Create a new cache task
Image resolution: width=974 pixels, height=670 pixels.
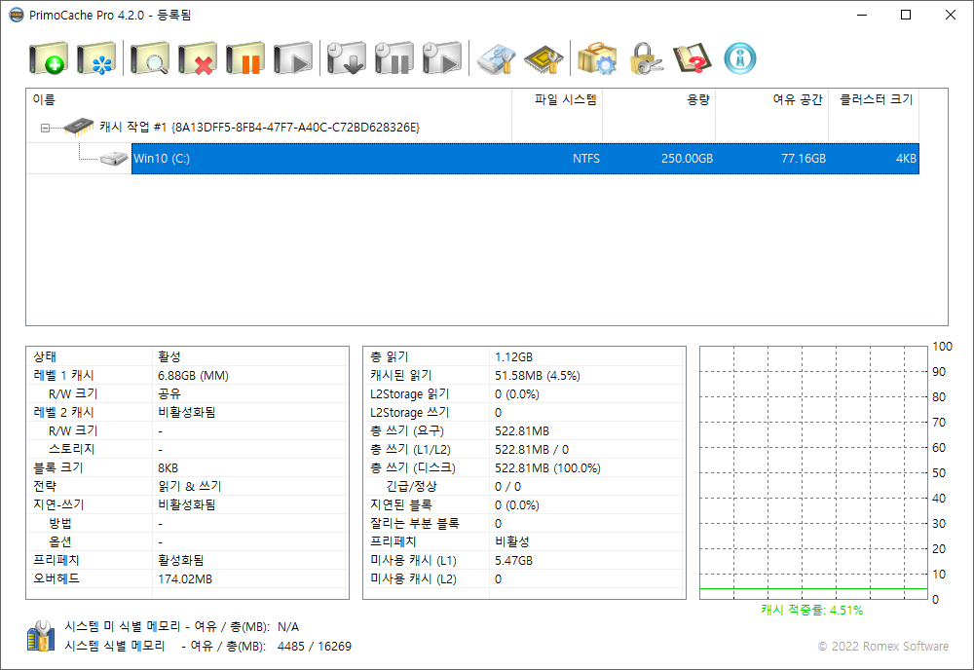pos(49,58)
